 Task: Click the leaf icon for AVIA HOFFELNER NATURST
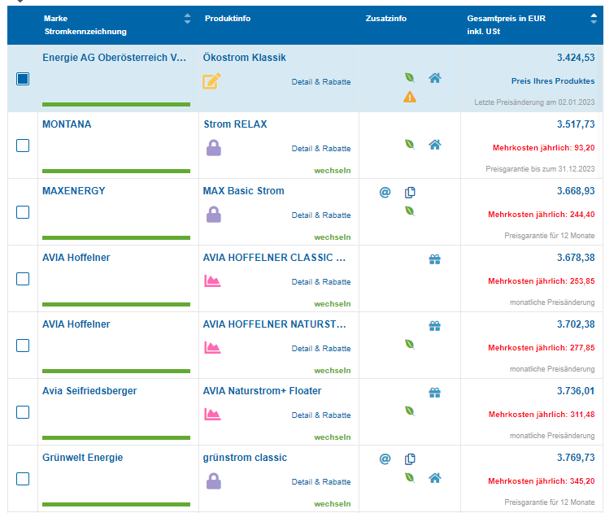[410, 345]
